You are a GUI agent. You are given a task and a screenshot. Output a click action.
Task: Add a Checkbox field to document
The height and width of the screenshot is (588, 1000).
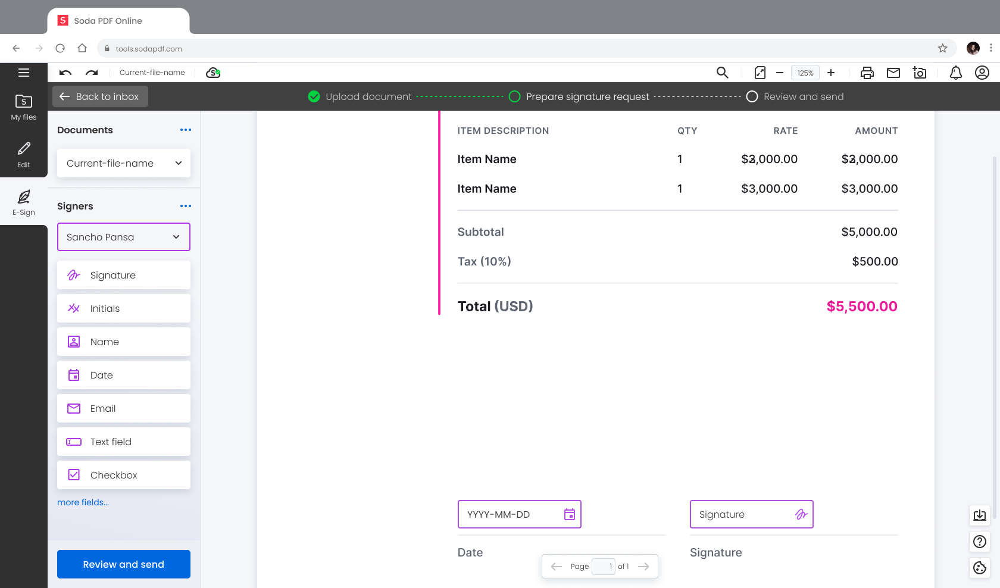tap(124, 475)
